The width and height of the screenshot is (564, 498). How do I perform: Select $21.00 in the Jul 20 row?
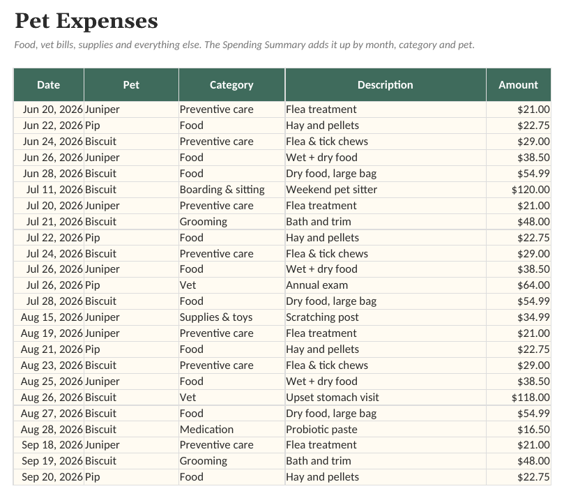pyautogui.click(x=518, y=206)
